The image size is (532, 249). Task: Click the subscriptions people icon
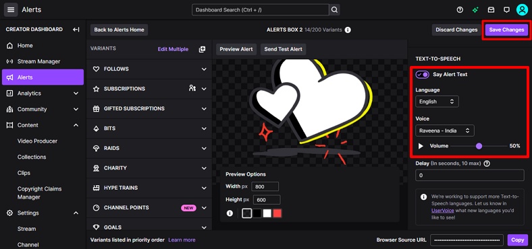(192, 88)
